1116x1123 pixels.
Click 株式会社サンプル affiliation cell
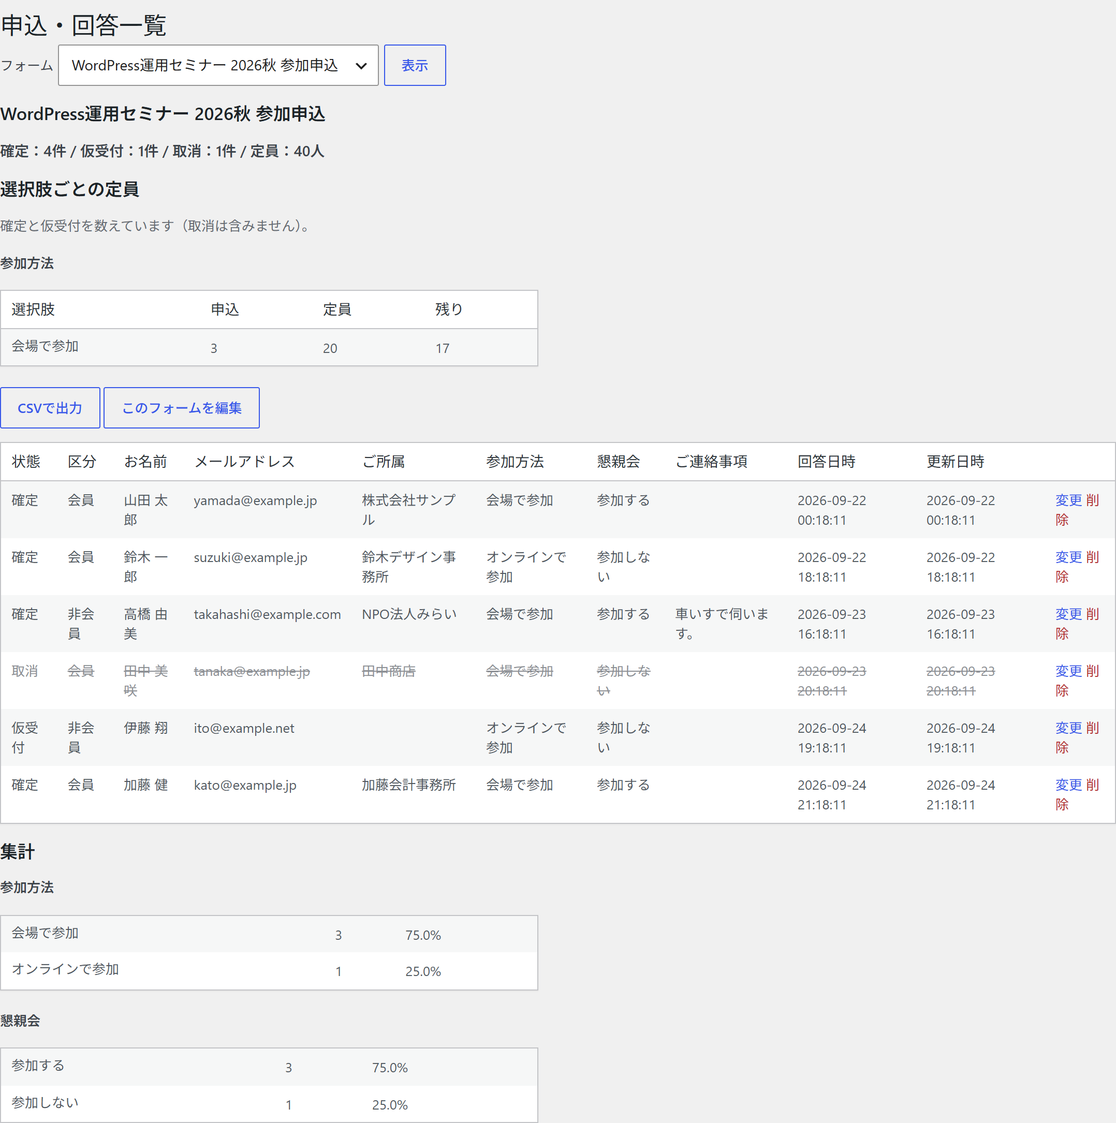coord(408,510)
